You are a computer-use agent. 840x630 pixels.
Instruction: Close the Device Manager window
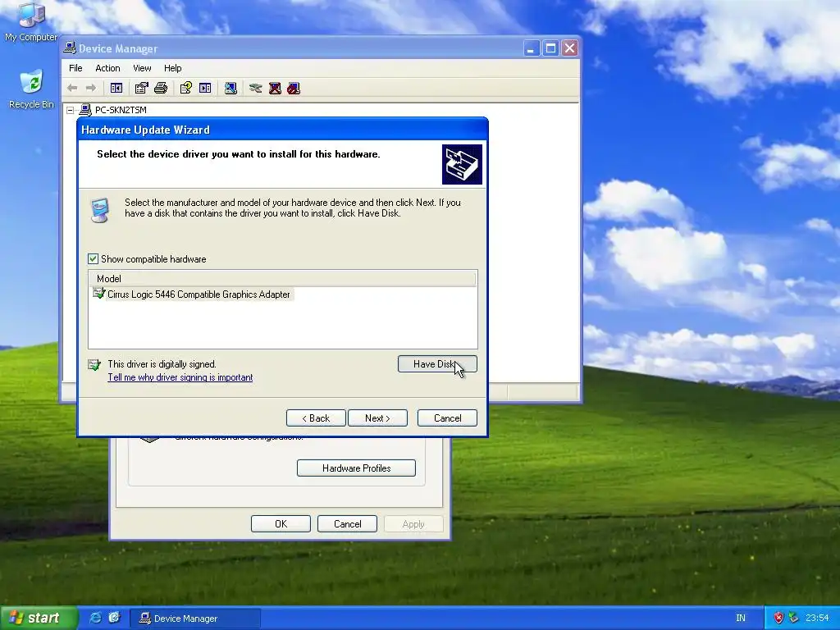pos(570,48)
